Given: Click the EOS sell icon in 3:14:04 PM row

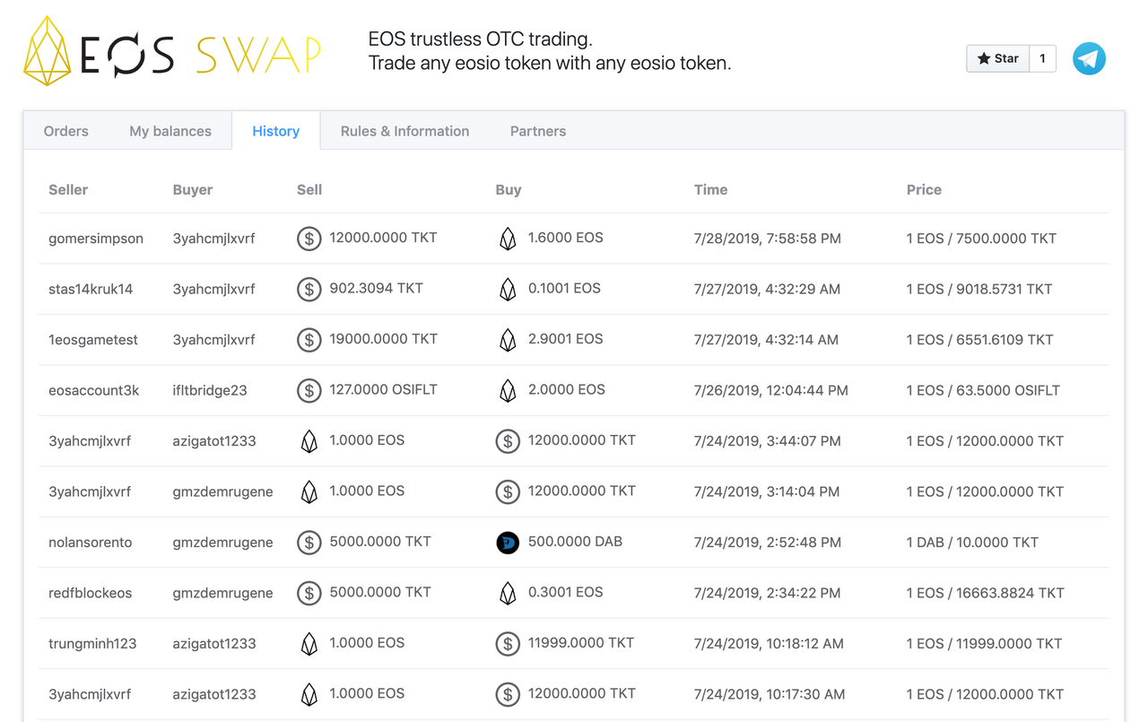Looking at the screenshot, I should [309, 491].
